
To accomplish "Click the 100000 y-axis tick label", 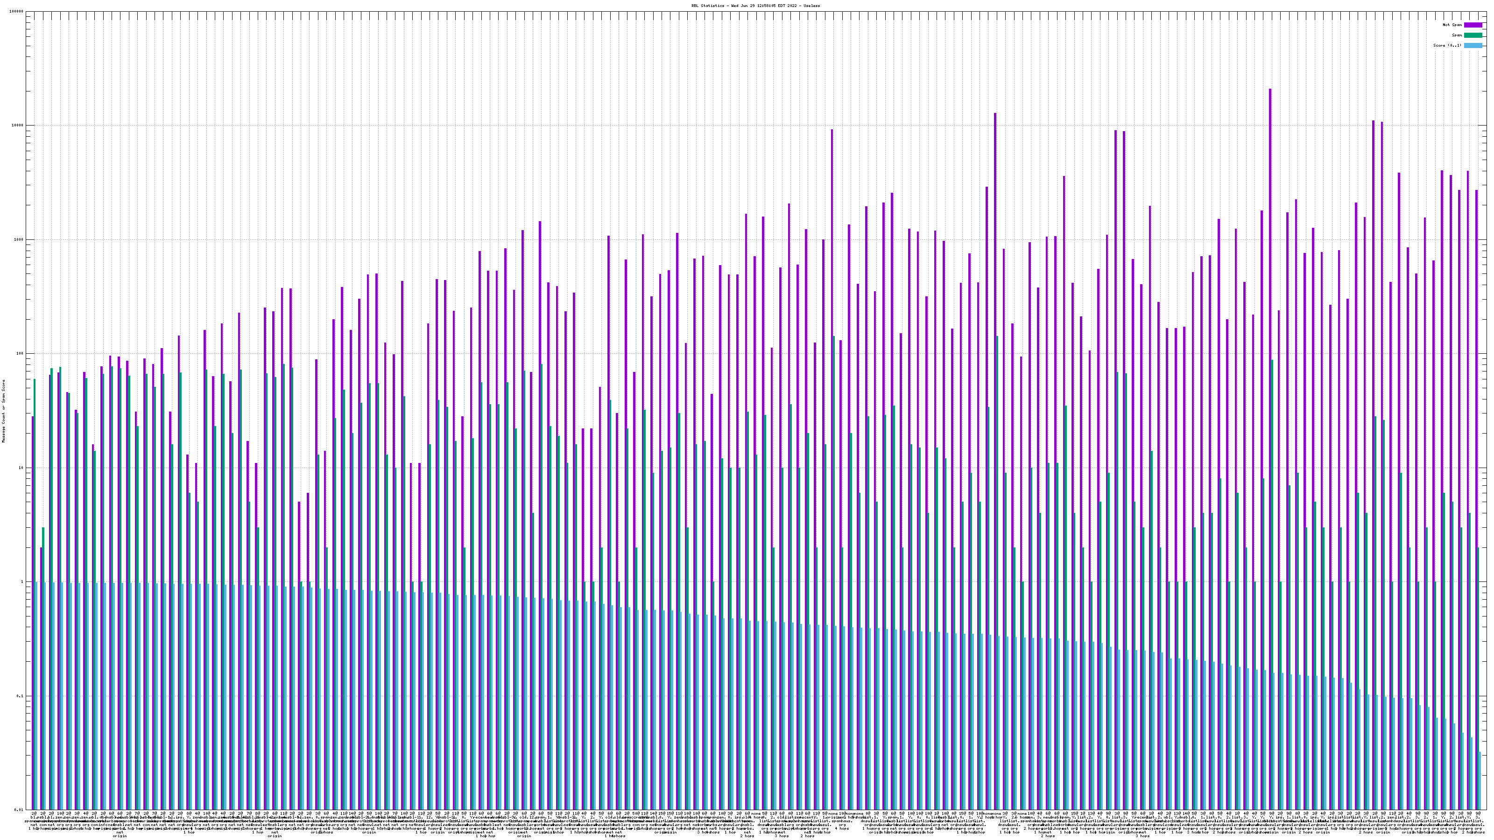I will point(17,12).
